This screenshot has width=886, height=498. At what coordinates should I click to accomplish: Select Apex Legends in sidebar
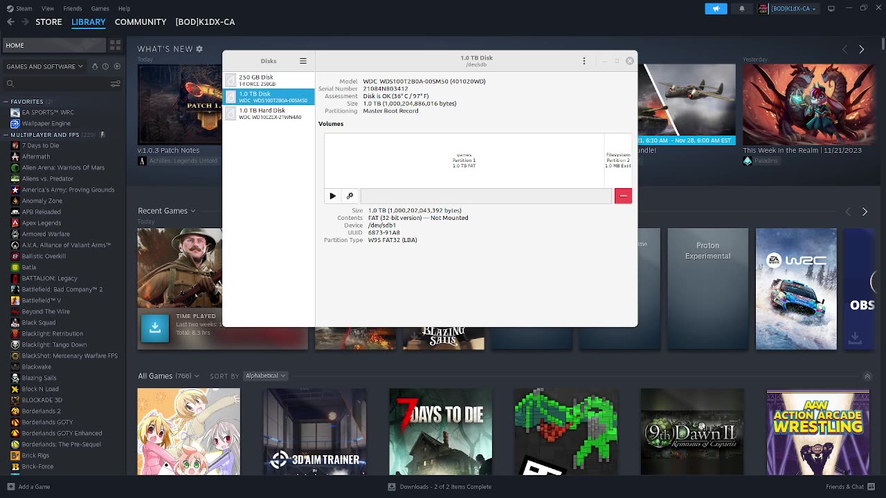tap(42, 223)
